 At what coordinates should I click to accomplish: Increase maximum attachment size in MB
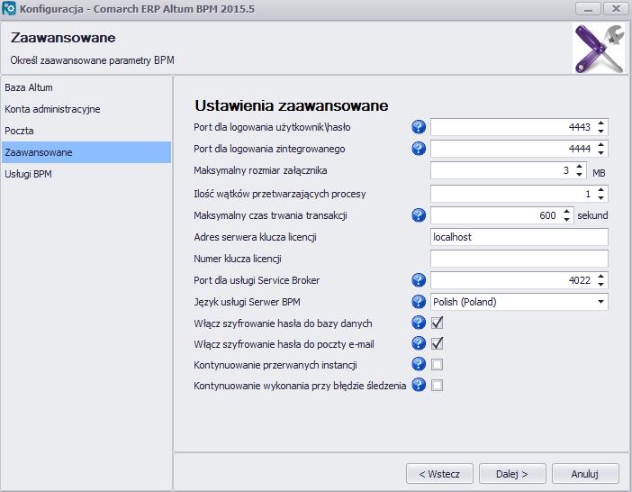coord(579,166)
